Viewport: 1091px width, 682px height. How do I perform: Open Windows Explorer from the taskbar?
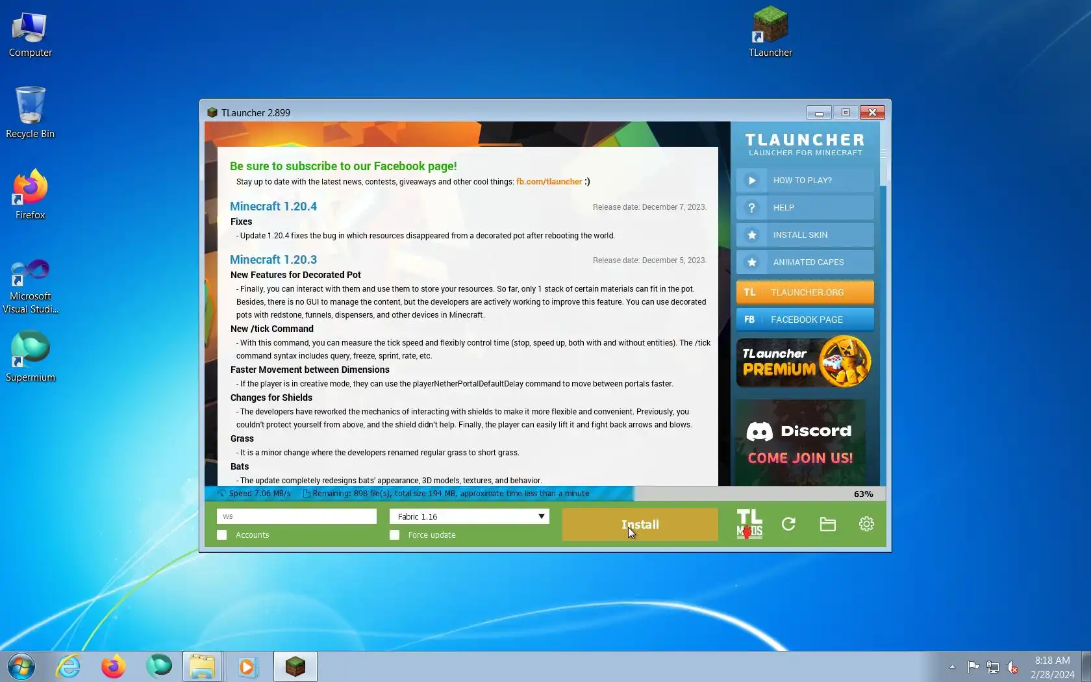coord(203,666)
